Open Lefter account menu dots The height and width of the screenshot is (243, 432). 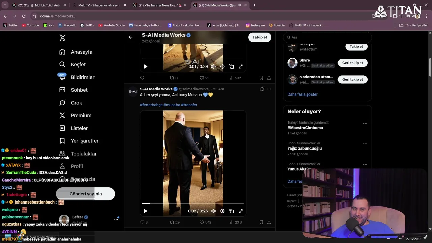pyautogui.click(x=116, y=219)
